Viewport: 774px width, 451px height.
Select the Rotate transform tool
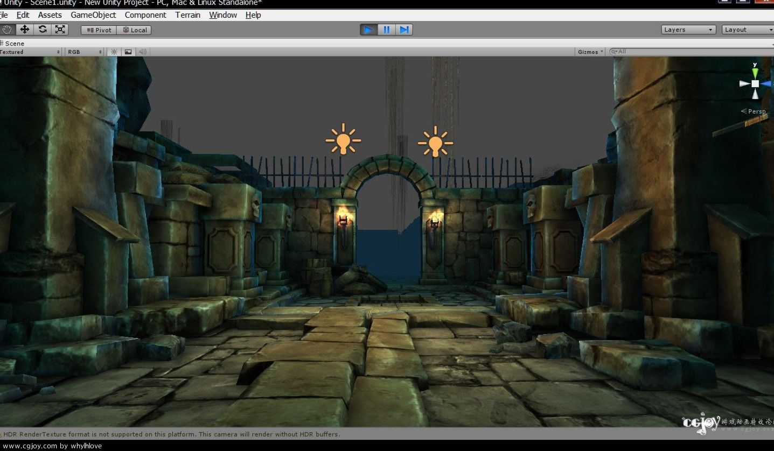point(43,30)
